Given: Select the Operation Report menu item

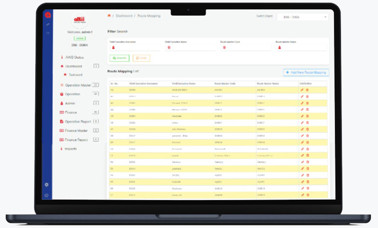Looking at the screenshot, I should (x=78, y=121).
